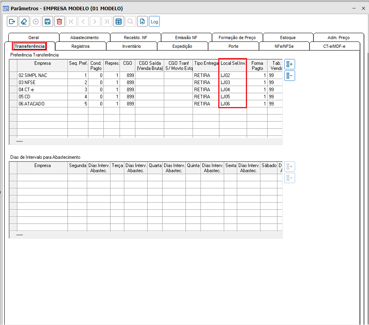
Task: Select the Porte tab
Action: (233, 46)
